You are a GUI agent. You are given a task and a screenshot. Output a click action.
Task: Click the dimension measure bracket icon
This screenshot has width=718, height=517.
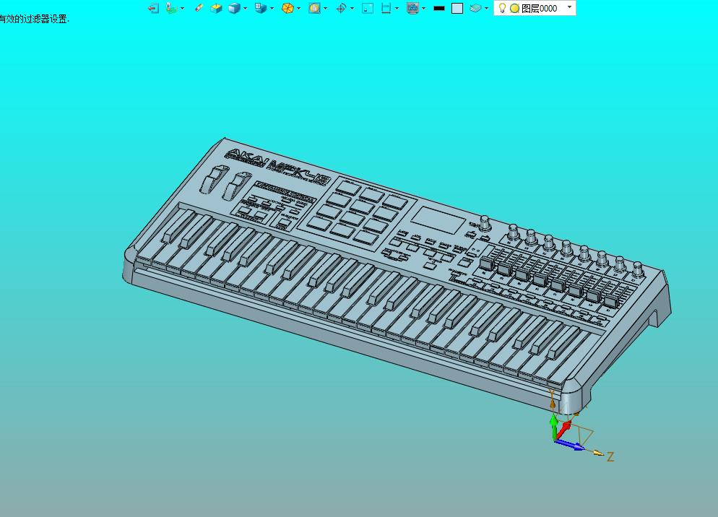tap(386, 8)
